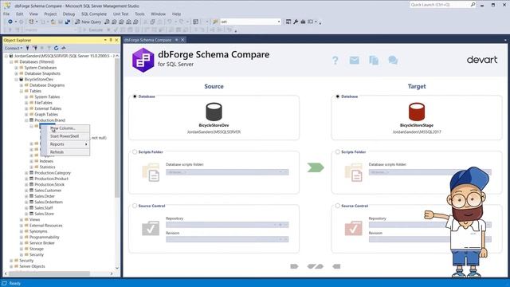Image resolution: width=510 pixels, height=287 pixels.
Task: Close the dbForge Schema Compare tab
Action: click(182, 40)
